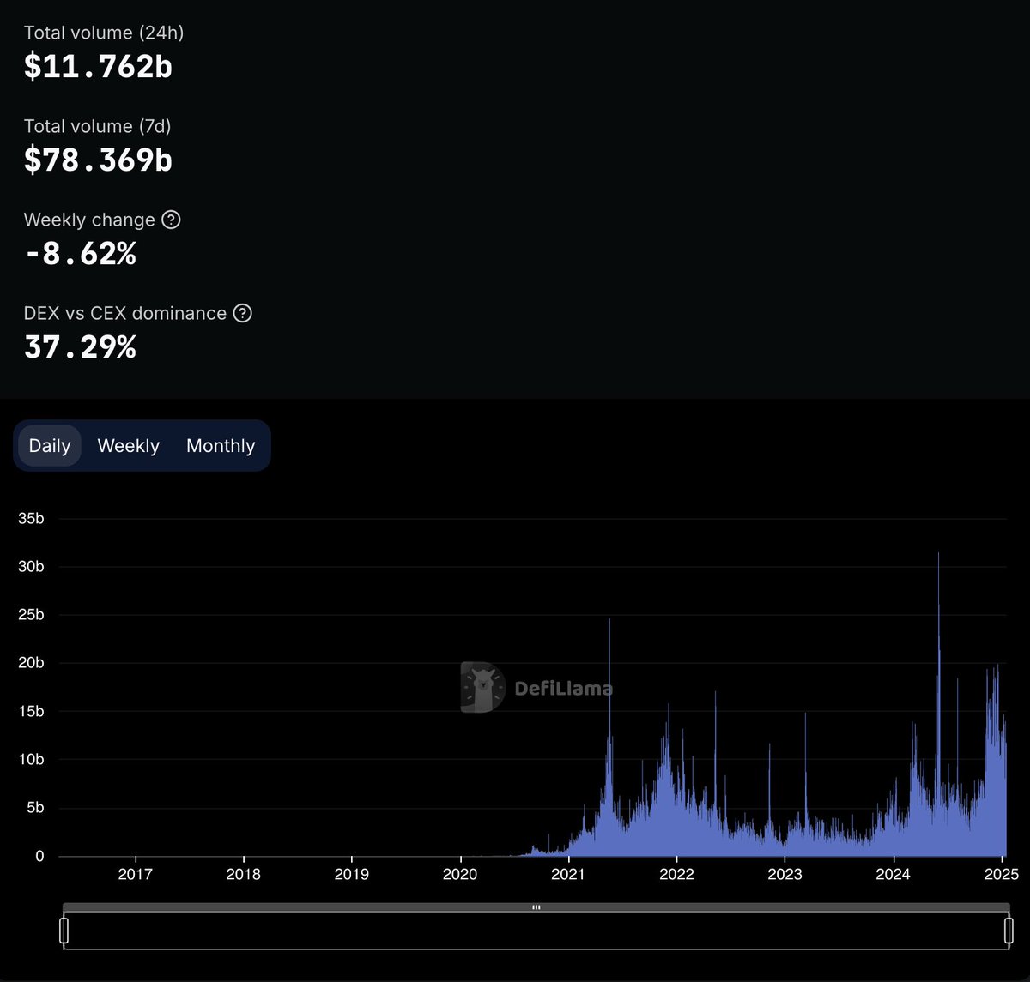The image size is (1030, 982).
Task: Click the 2021 x-axis label
Action: [568, 874]
